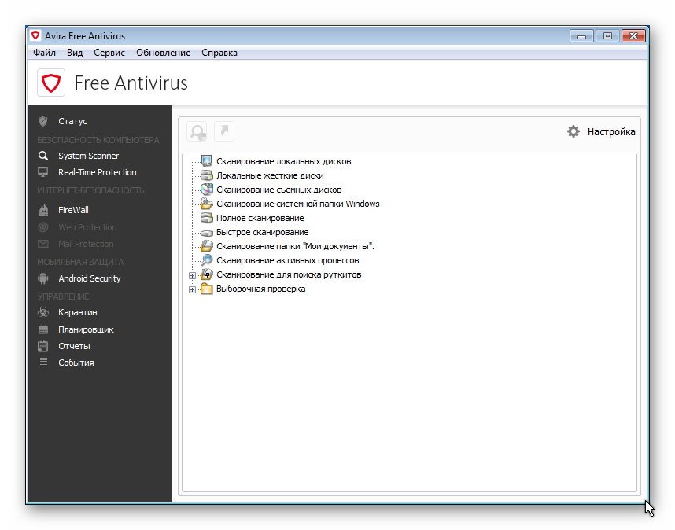
Task: Select Полное сканирование scan profile
Action: [260, 218]
